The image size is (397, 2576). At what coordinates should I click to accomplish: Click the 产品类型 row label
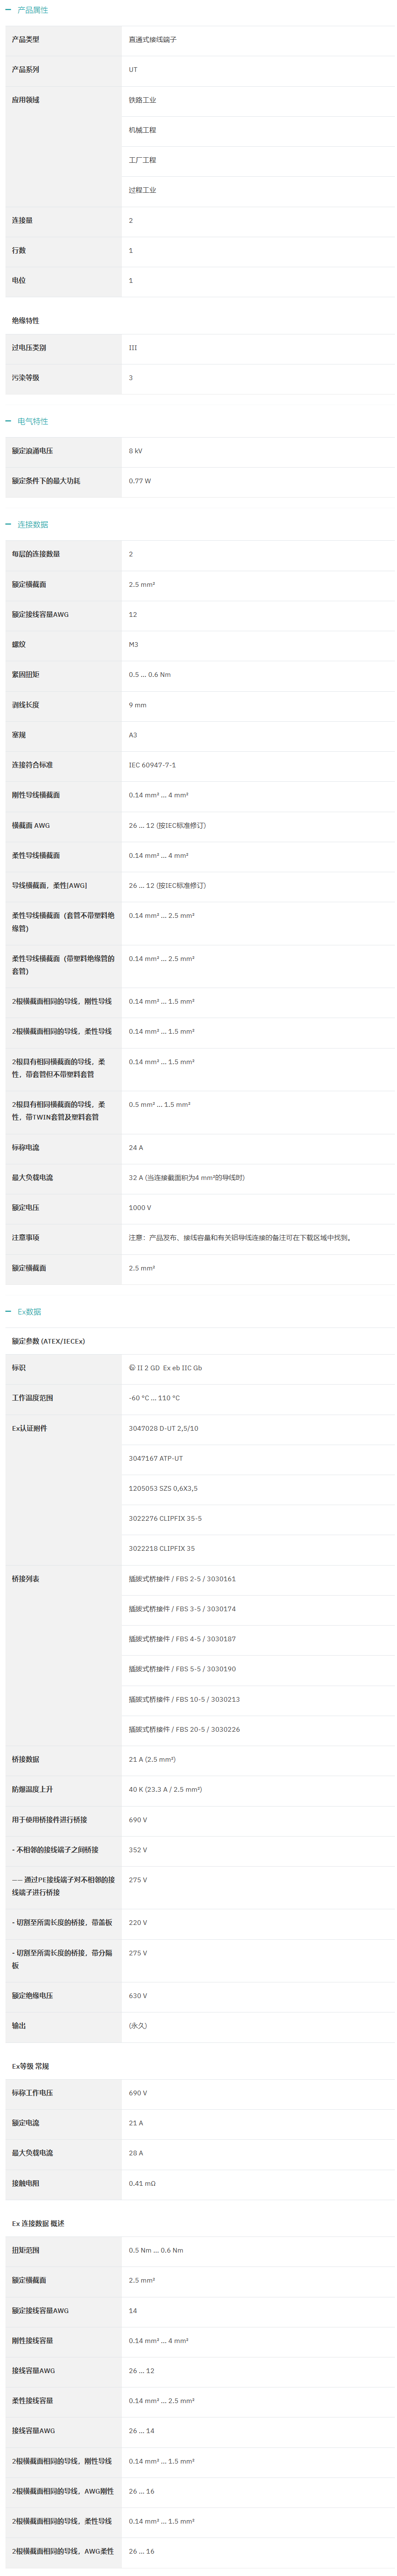26,40
